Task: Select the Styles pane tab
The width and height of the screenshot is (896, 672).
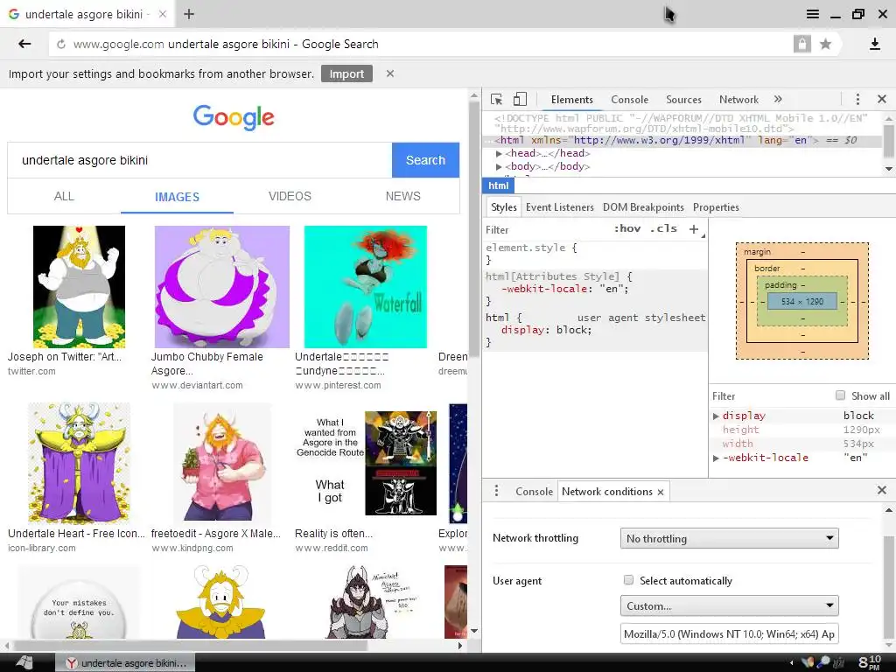Action: click(503, 206)
